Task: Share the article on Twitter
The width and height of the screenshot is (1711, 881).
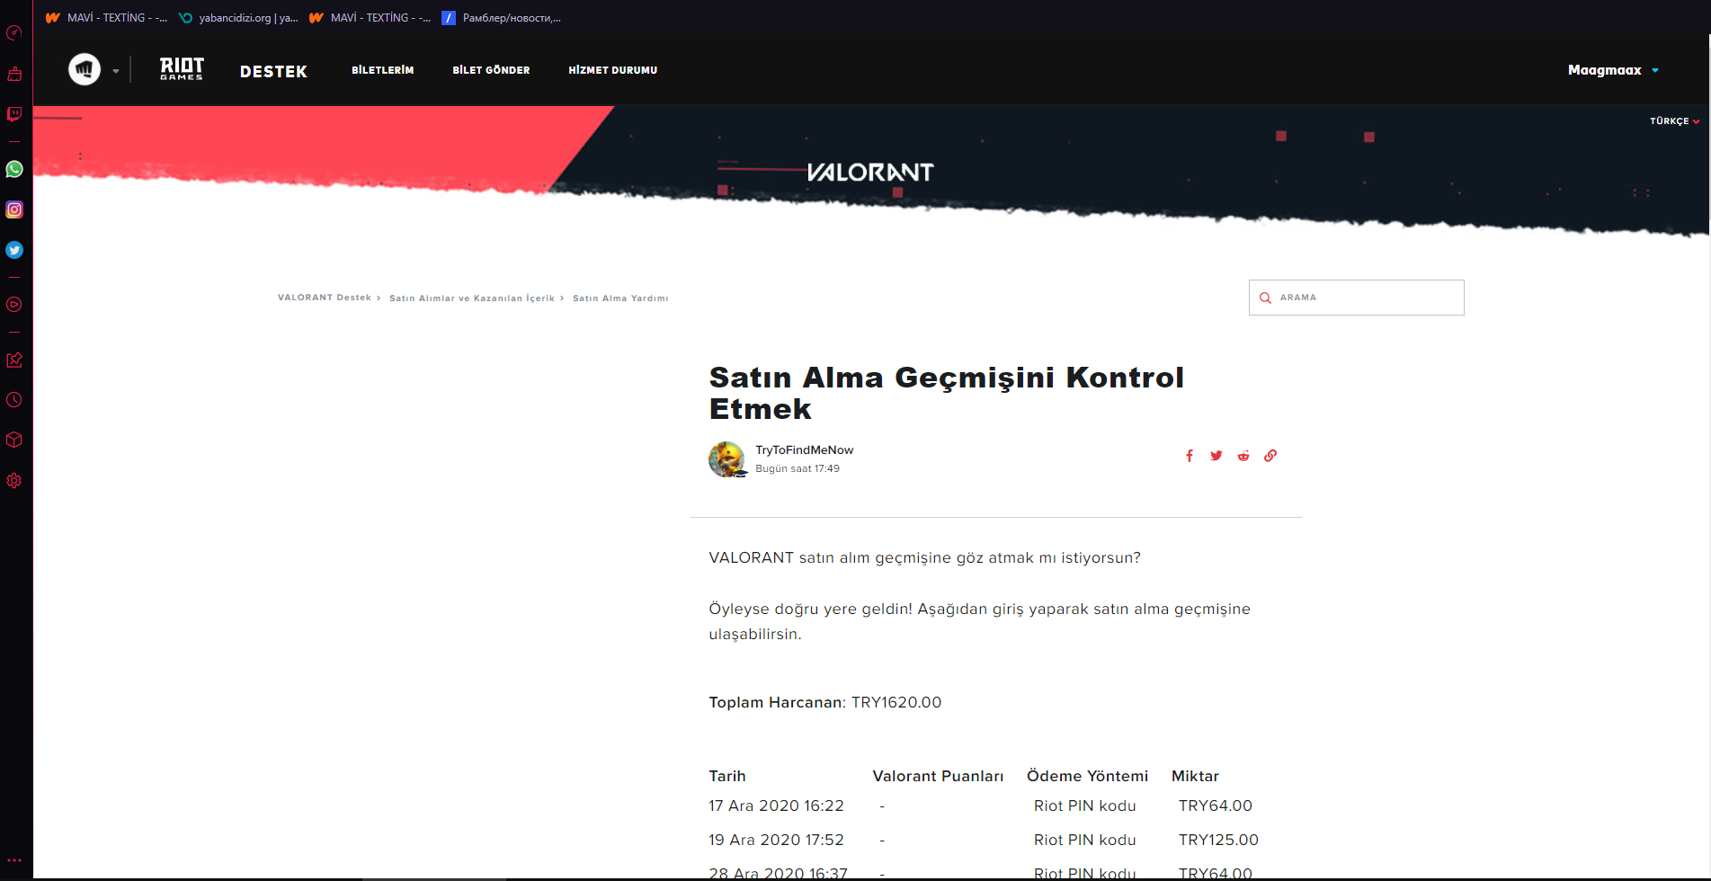Action: (x=1216, y=456)
